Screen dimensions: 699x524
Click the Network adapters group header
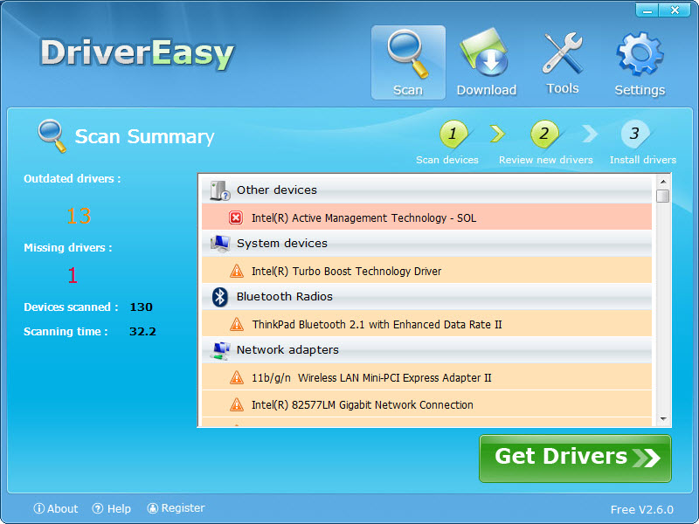(426, 350)
